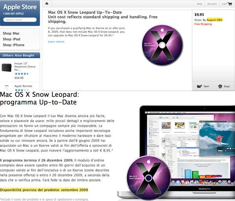The width and height of the screenshot is (235, 201).
Task: Click the Apple Remote product image
Action: [x=7, y=88]
